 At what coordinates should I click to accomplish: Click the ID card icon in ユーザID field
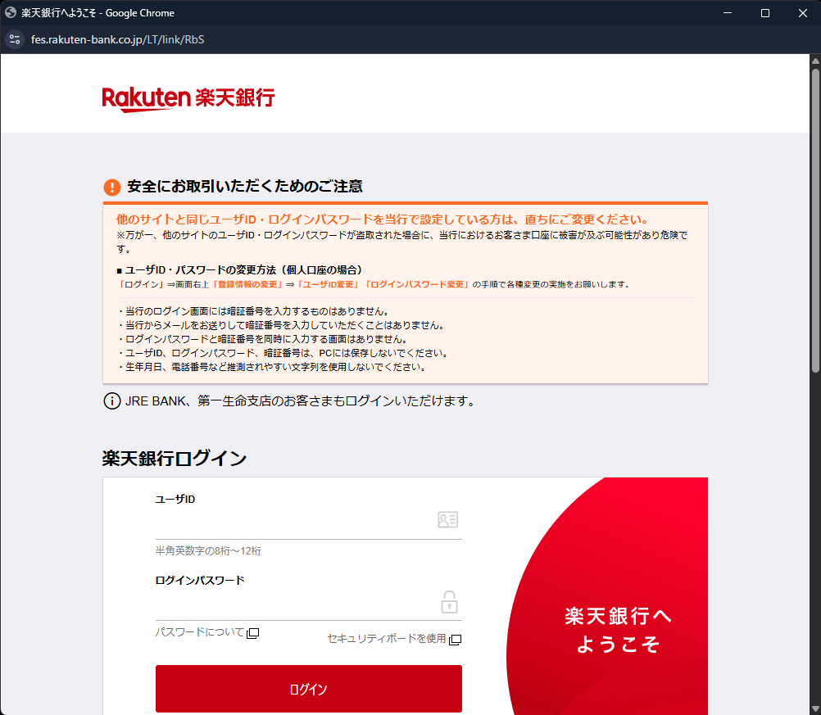tap(447, 520)
